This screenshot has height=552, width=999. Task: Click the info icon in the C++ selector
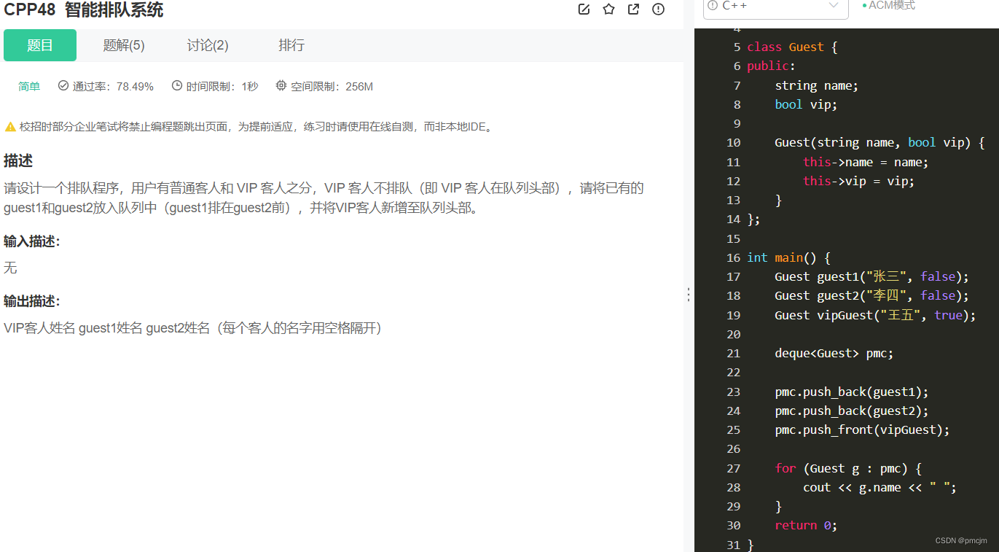pos(713,5)
